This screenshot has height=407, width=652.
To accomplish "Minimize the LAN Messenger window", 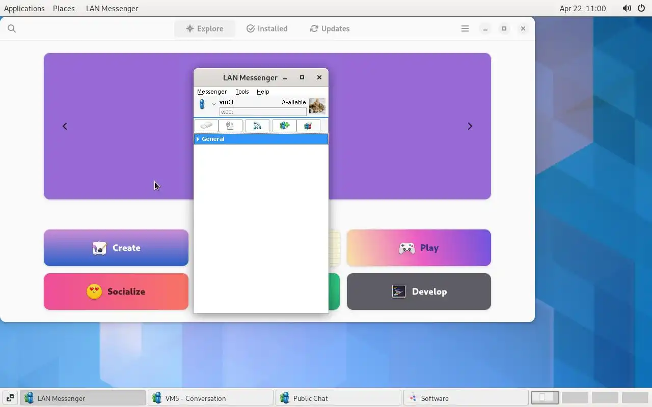I will click(285, 78).
